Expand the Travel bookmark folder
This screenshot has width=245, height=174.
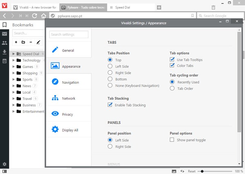pos(13,98)
